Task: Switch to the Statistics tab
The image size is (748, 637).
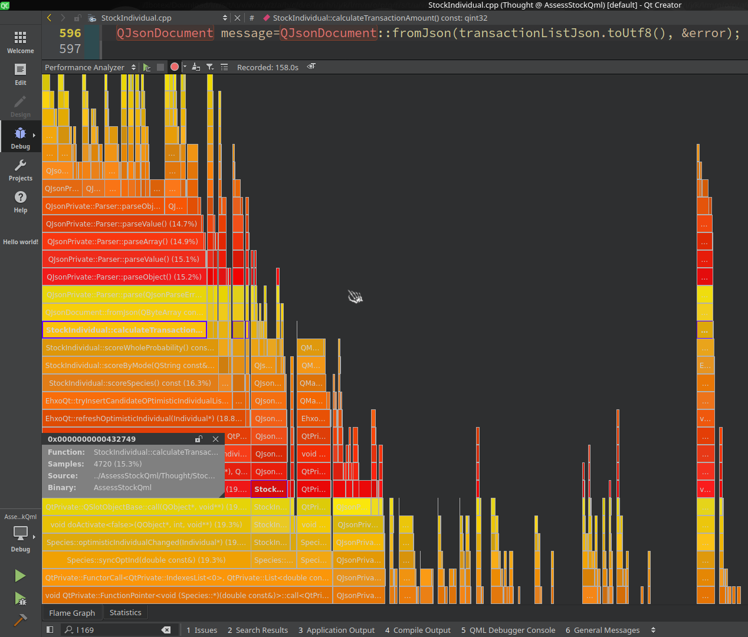Action: (x=126, y=613)
